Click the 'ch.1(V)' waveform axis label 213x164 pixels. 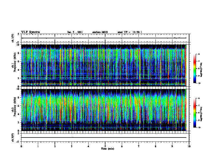[13, 38]
